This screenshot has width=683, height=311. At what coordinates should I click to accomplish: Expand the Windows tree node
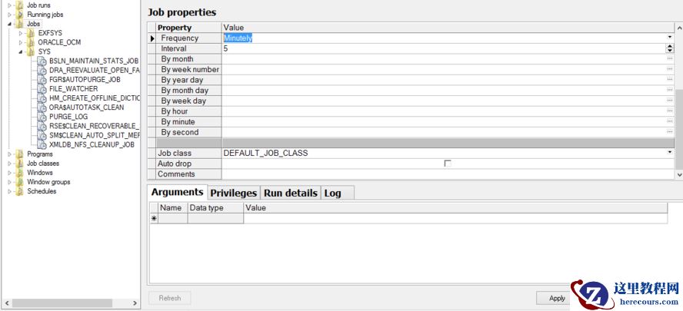click(x=9, y=173)
